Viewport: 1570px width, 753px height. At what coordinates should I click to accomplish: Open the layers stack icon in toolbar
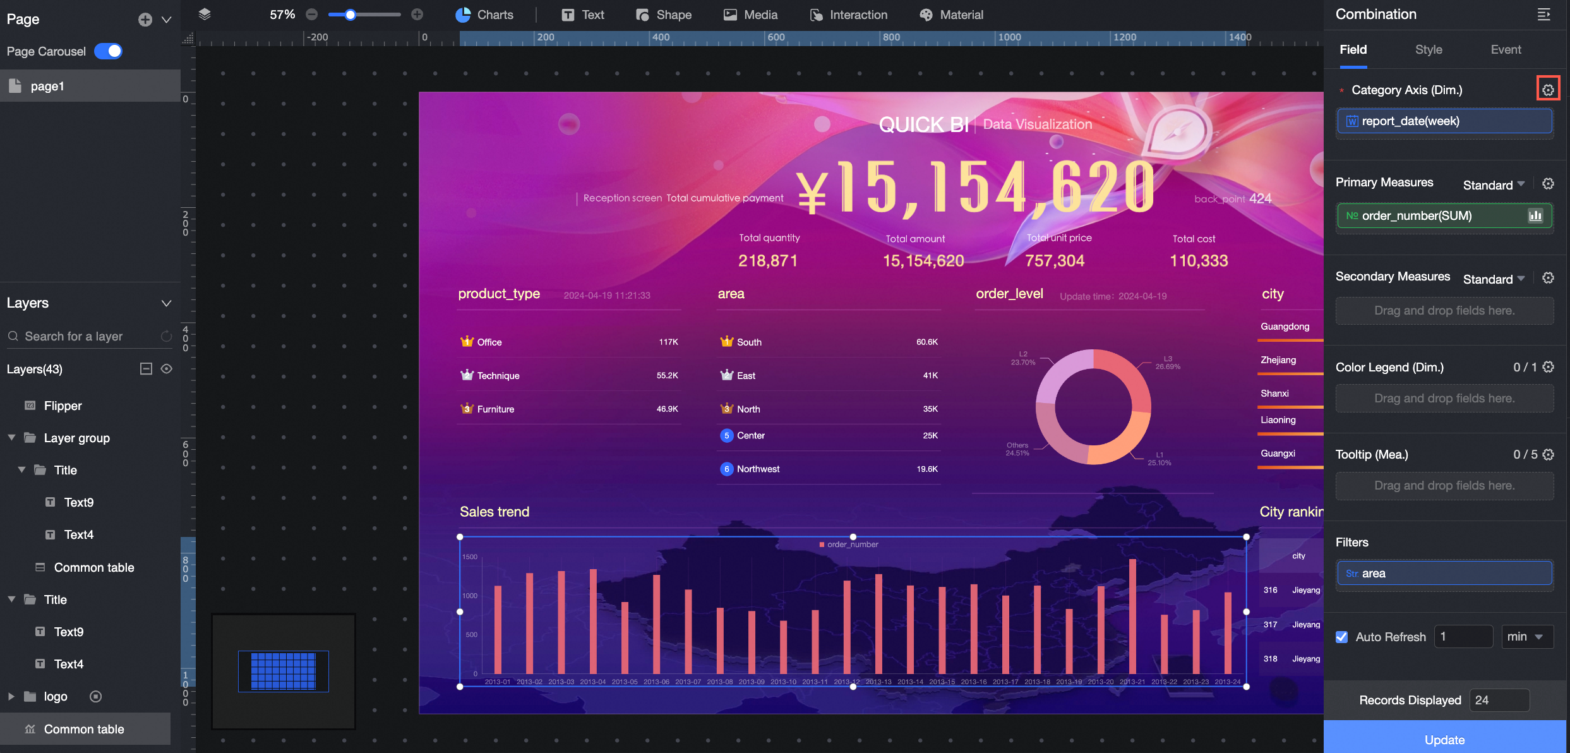204,15
